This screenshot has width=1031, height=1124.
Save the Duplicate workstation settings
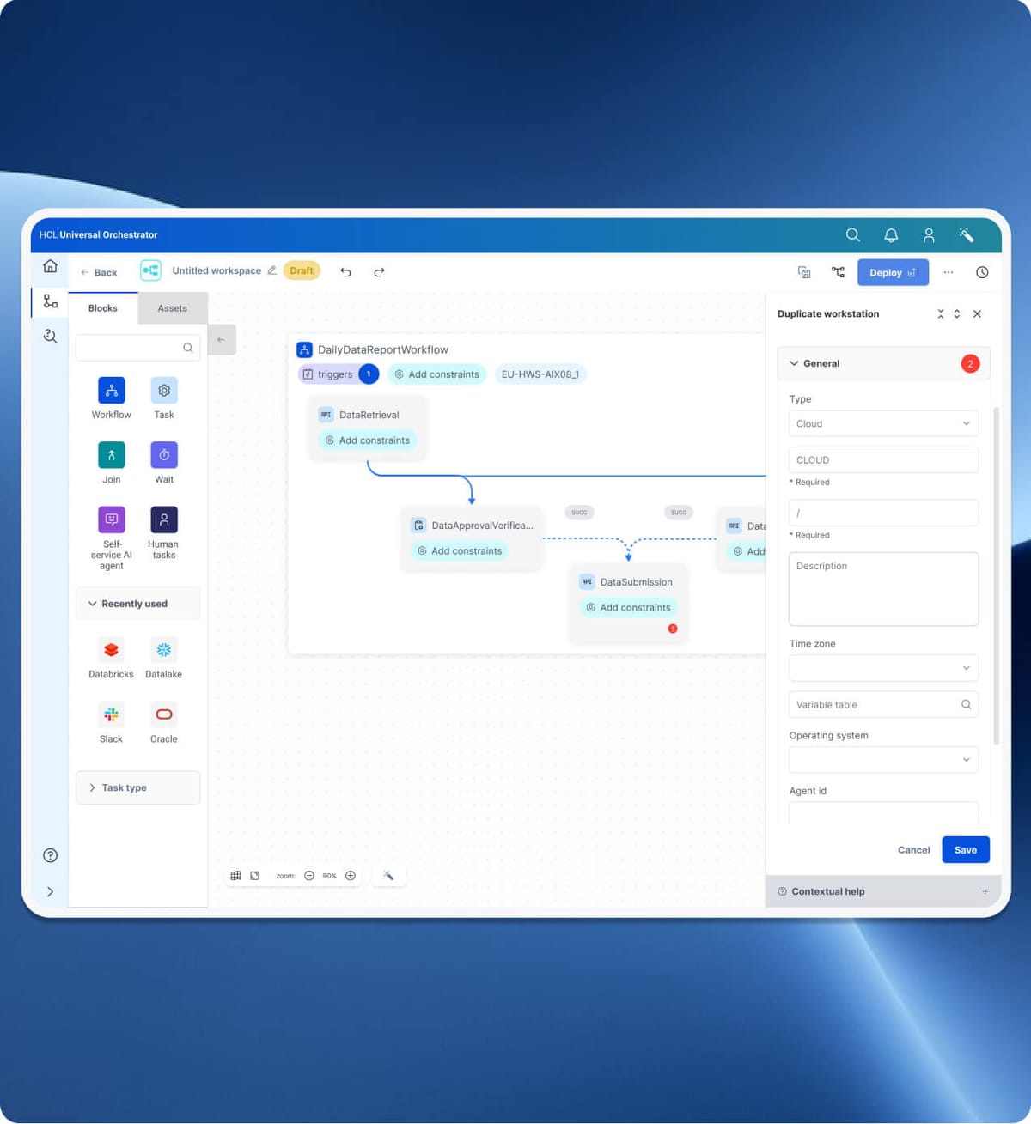[965, 849]
